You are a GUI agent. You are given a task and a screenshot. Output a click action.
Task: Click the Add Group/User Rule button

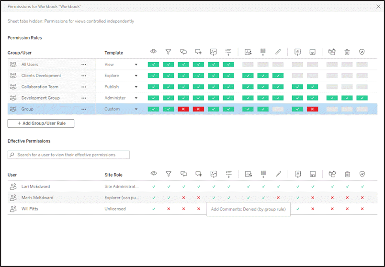tap(41, 123)
